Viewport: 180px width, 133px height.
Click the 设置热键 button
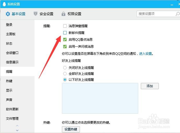click(x=71, y=129)
